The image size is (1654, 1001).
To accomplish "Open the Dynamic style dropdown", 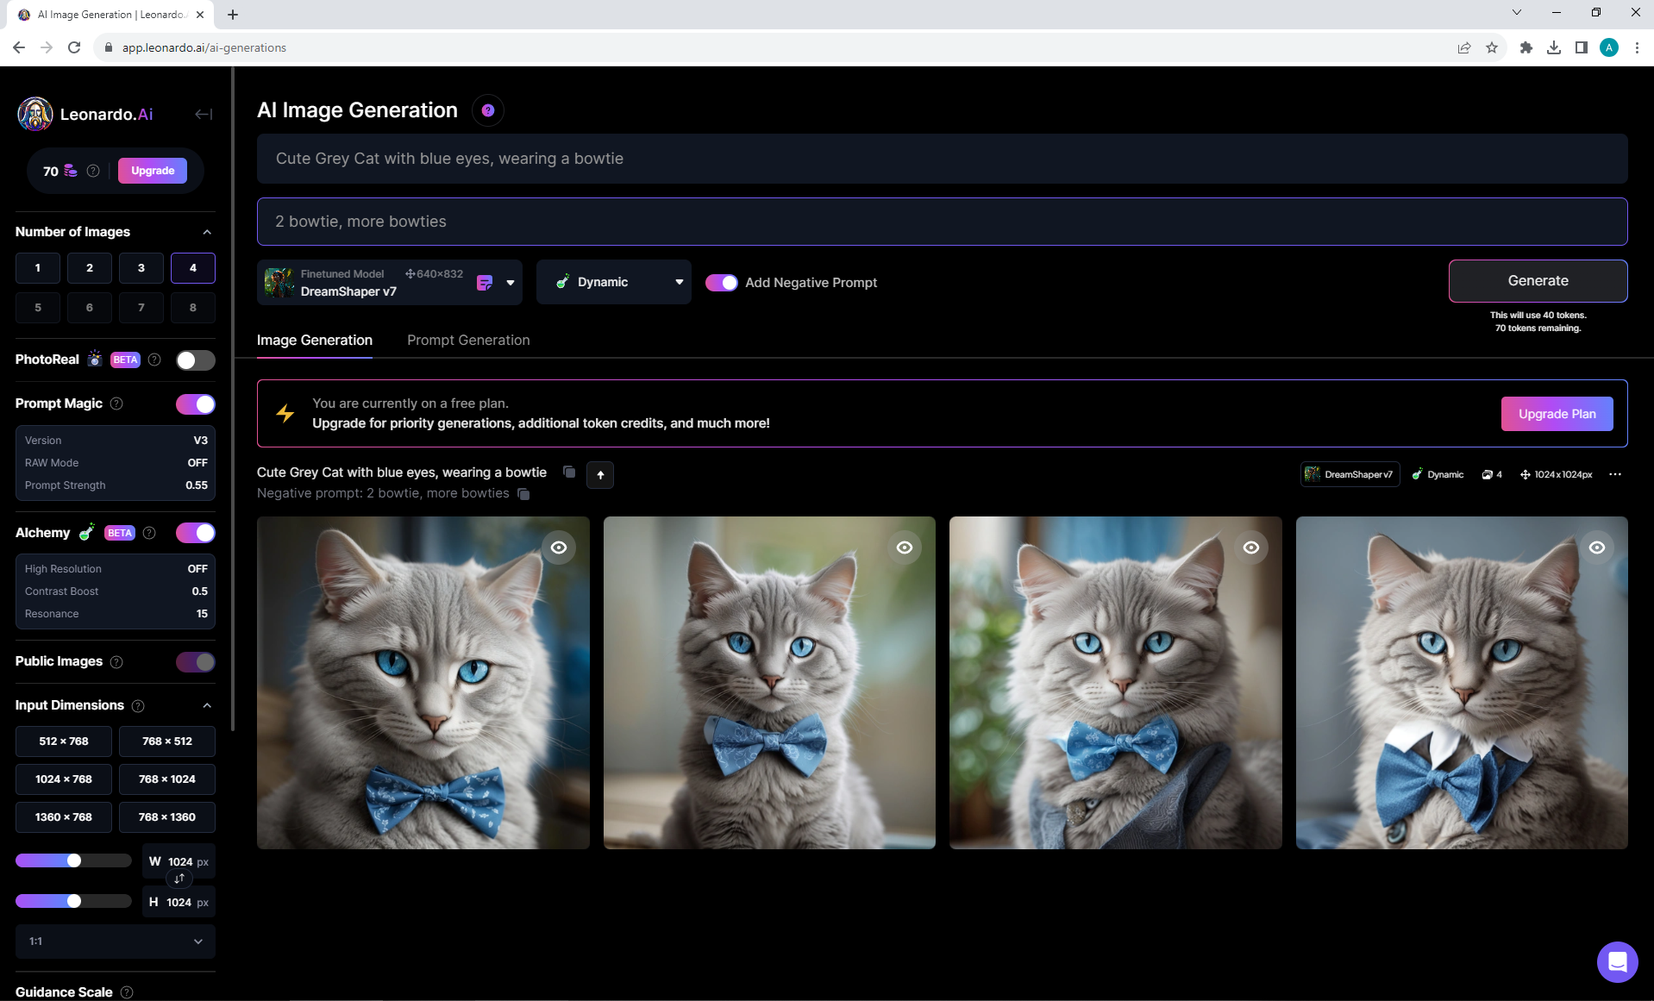I will (614, 283).
